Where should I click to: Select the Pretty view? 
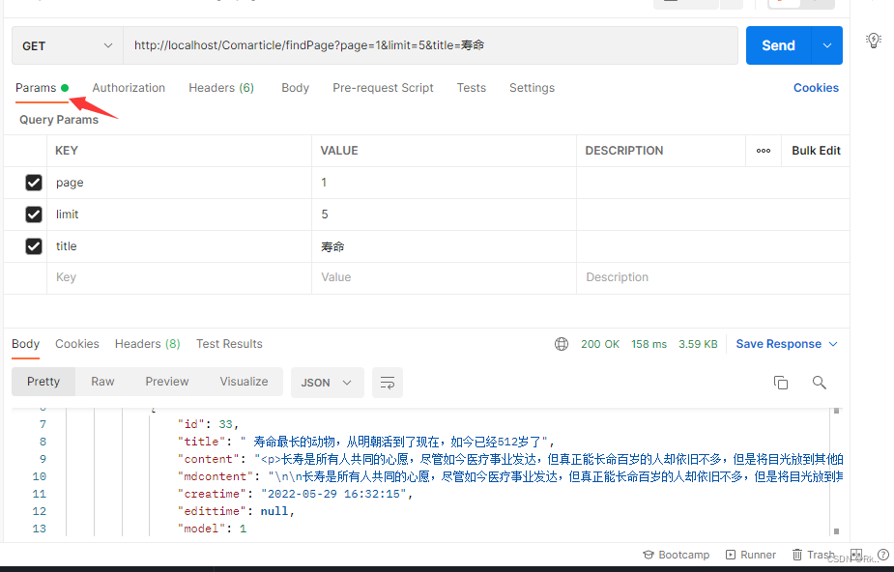point(43,382)
